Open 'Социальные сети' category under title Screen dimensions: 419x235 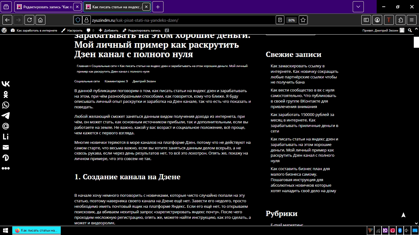pos(87,81)
